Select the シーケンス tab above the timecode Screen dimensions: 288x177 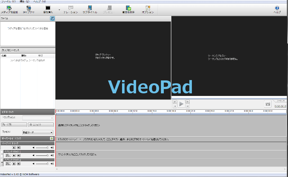pyautogui.click(x=280, y=101)
